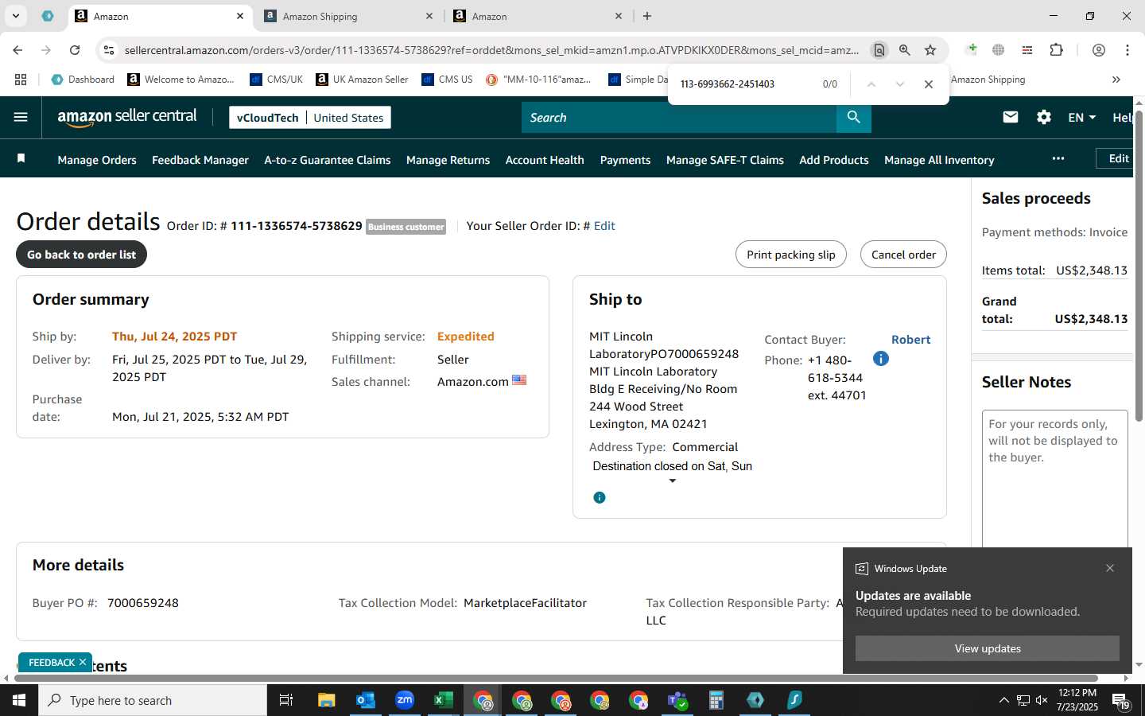
Task: Click the find bar next result arrow
Action: (x=899, y=84)
